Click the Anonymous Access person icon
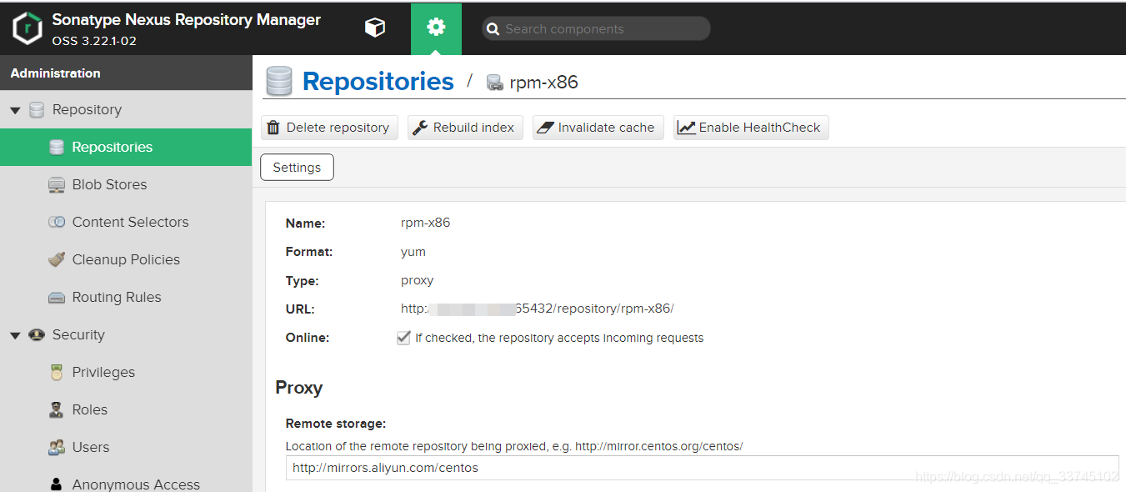This screenshot has width=1126, height=492. [x=57, y=484]
